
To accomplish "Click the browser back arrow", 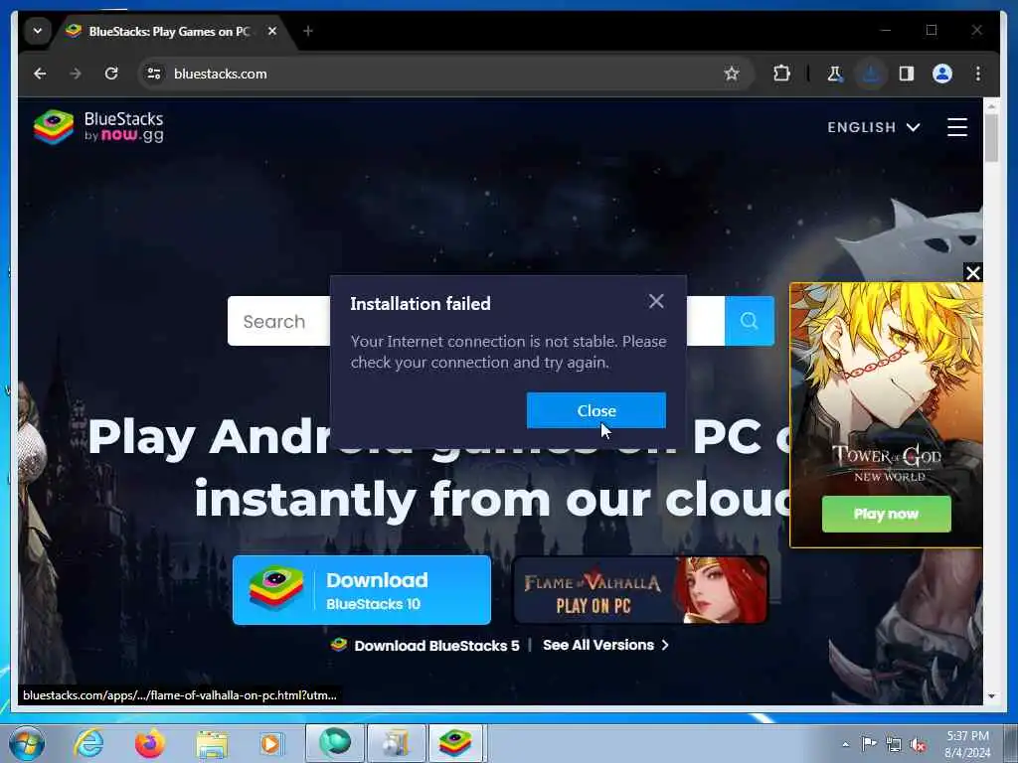I will 40,74.
